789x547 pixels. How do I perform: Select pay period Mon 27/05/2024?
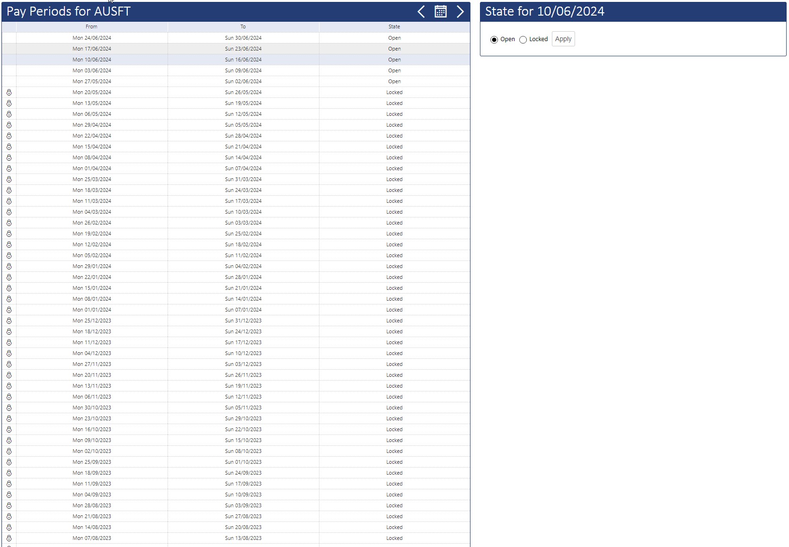(92, 81)
